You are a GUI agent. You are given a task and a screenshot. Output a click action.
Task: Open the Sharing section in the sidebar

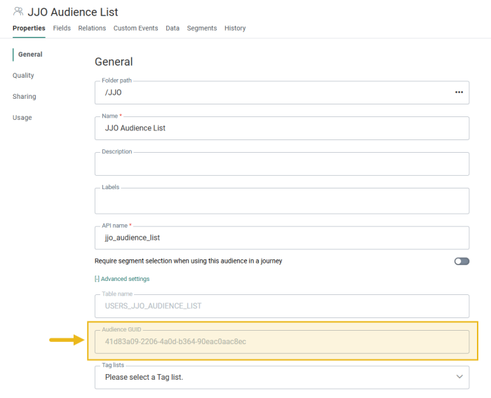24,97
